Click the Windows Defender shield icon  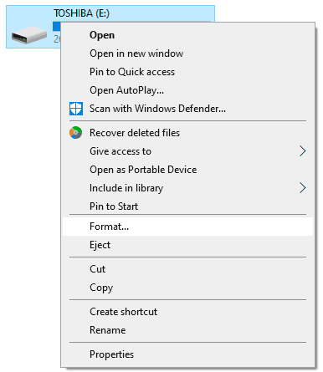pos(76,109)
